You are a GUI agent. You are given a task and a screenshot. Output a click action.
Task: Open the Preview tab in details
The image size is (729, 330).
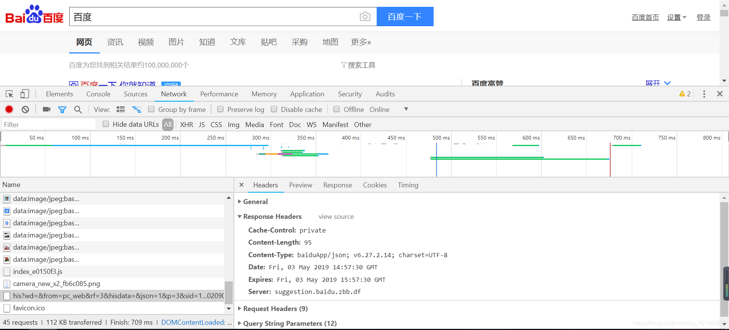pyautogui.click(x=301, y=185)
